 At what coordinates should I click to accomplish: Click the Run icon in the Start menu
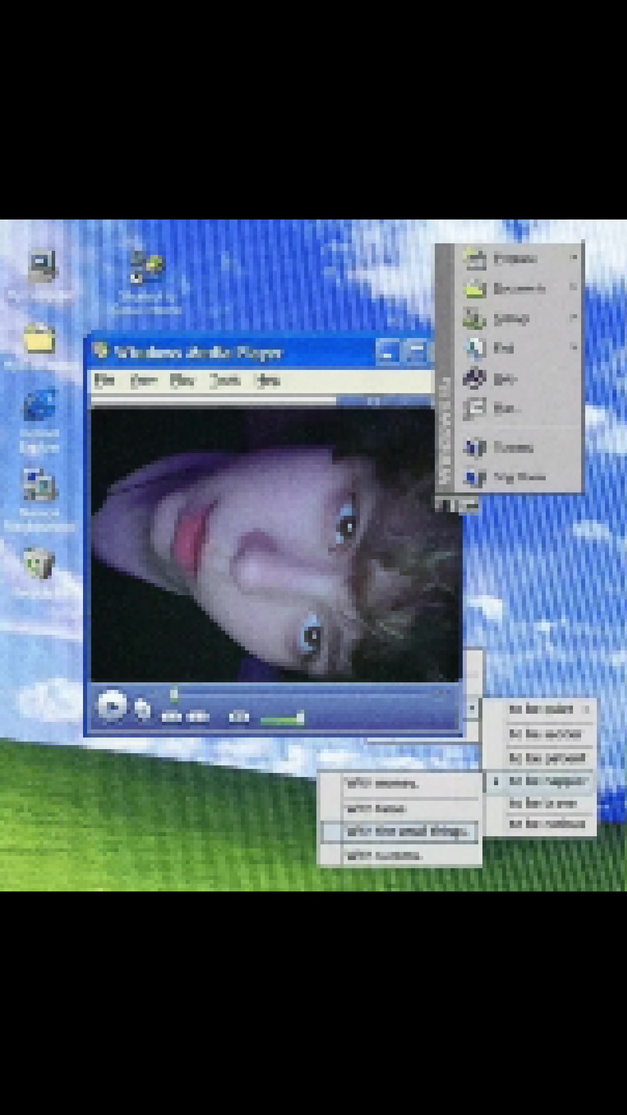pos(474,409)
